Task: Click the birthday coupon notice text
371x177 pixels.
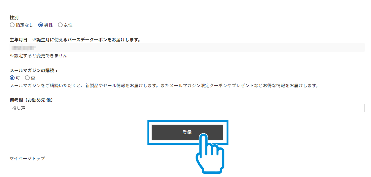Action: [x=86, y=40]
